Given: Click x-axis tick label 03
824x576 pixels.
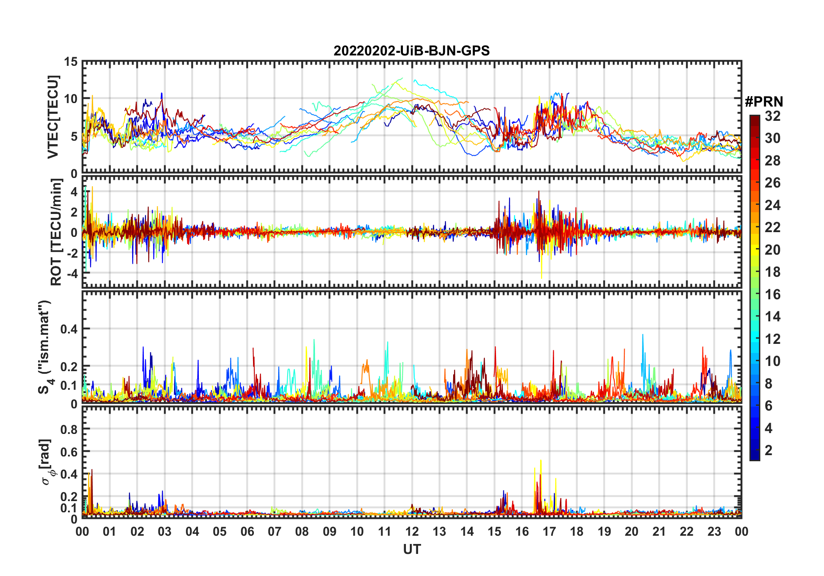Looking at the screenshot, I should [165, 531].
